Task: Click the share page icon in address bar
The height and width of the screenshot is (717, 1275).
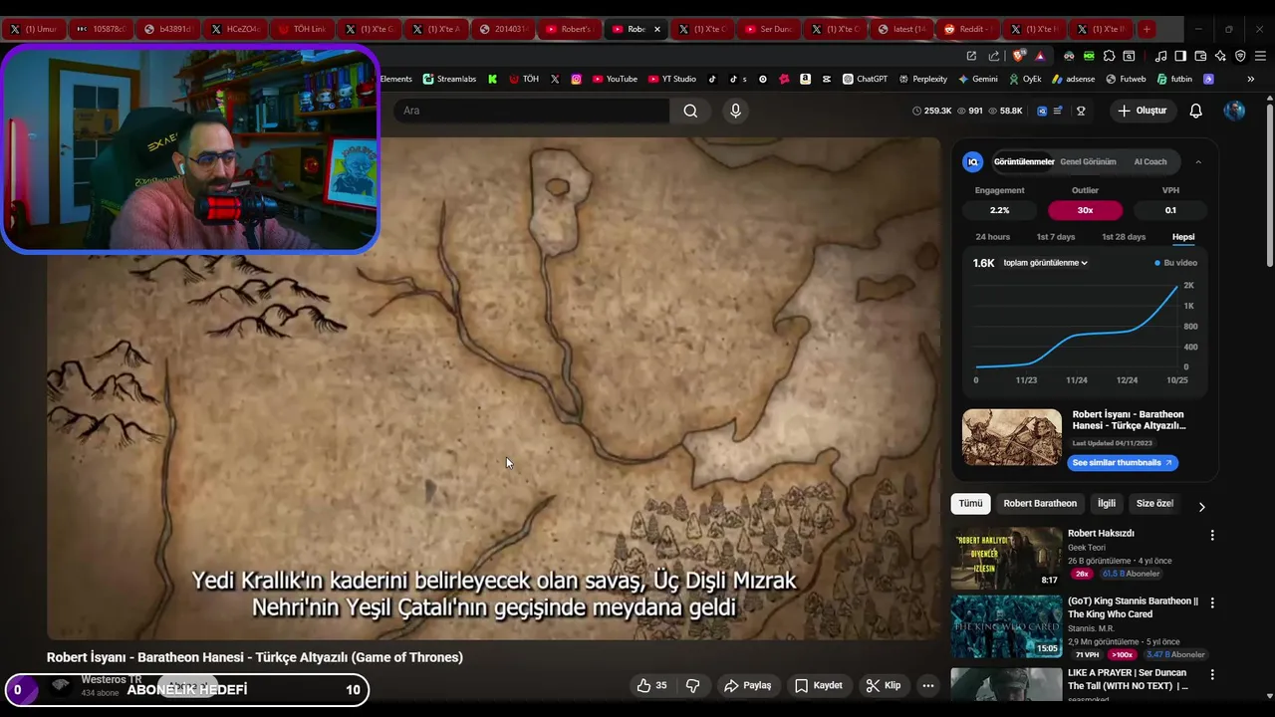Action: pos(993,56)
